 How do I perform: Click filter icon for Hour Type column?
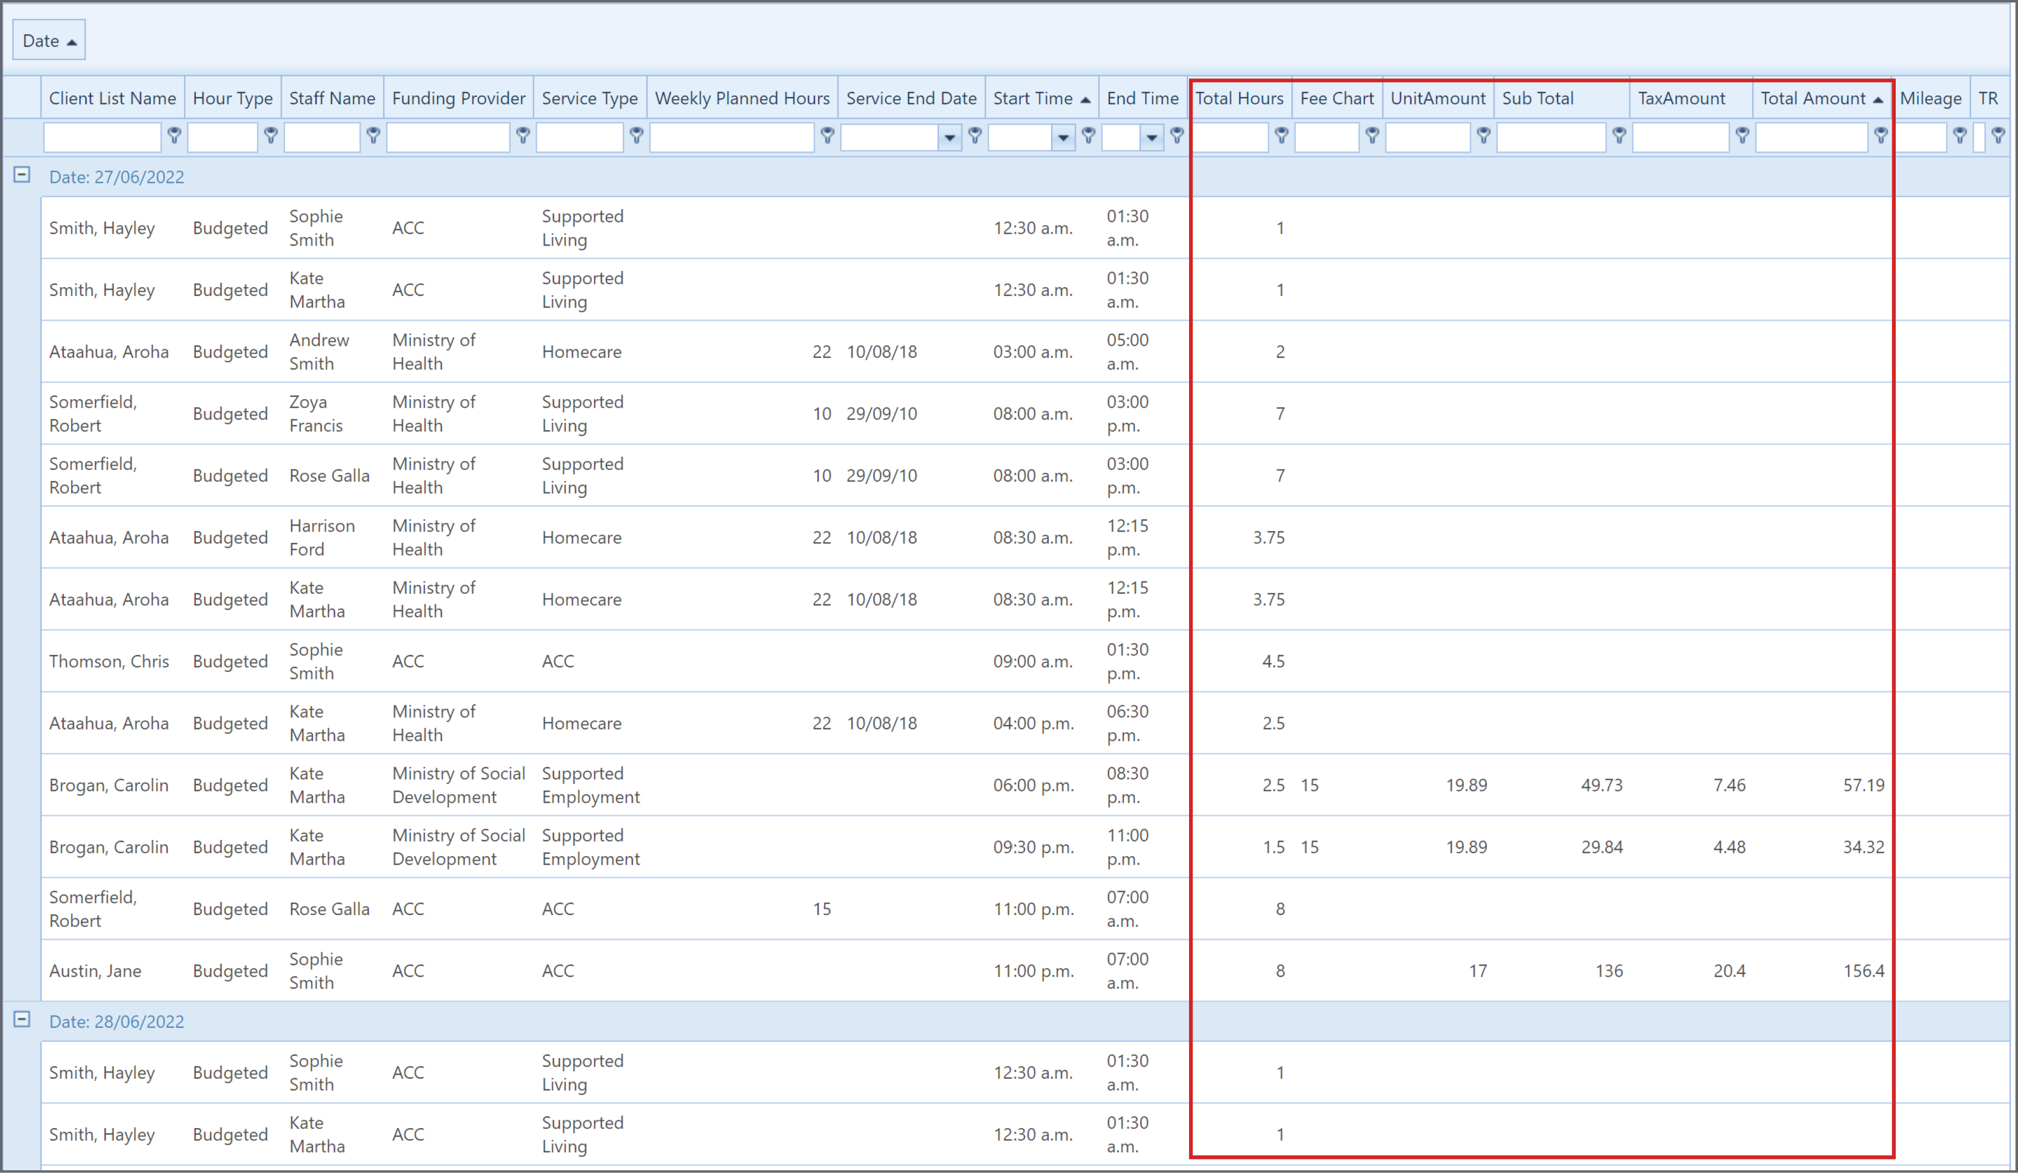[271, 135]
